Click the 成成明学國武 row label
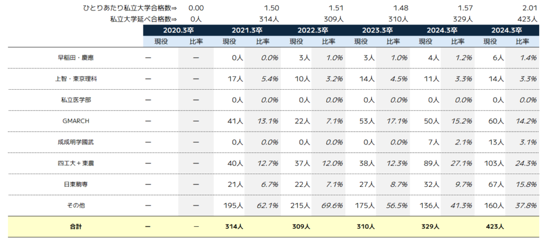 coord(75,142)
